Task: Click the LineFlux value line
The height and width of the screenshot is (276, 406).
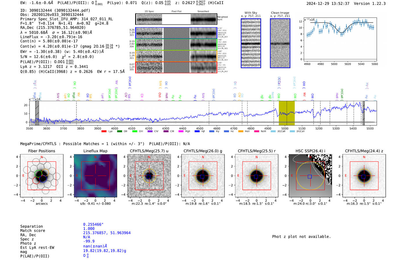Action: [x=51, y=37]
